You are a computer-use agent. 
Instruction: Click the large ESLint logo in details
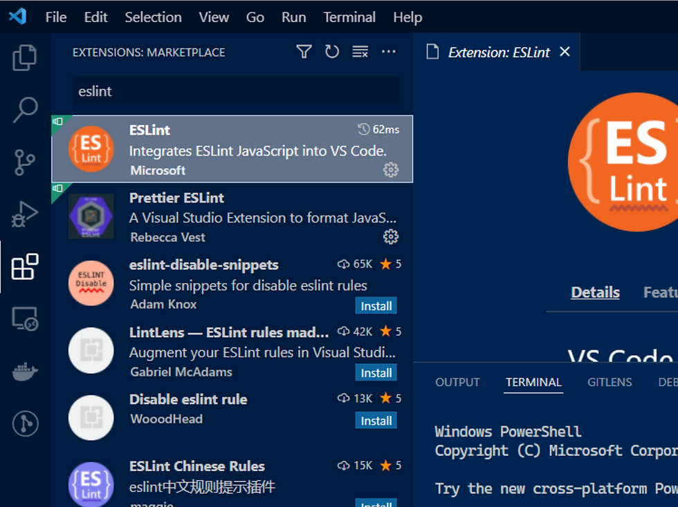coord(623,162)
